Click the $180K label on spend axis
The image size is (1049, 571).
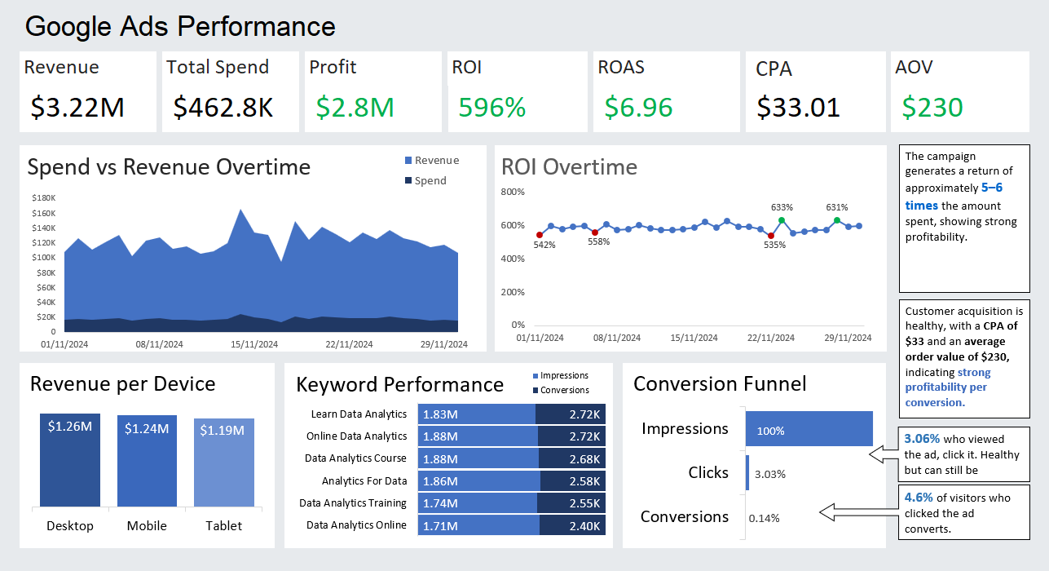pos(44,198)
